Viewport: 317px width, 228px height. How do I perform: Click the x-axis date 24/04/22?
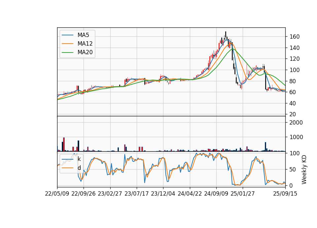[190, 194]
